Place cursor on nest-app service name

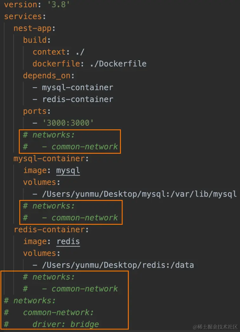(32, 28)
